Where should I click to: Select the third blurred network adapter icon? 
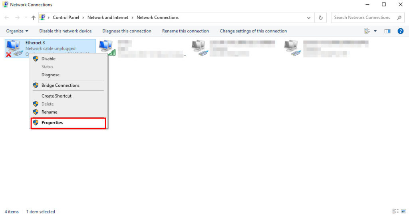199,48
